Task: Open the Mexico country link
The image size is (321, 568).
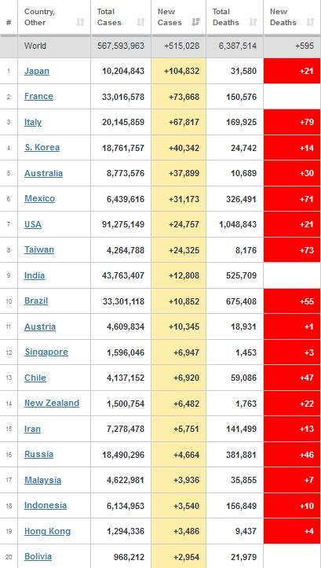Action: click(40, 198)
